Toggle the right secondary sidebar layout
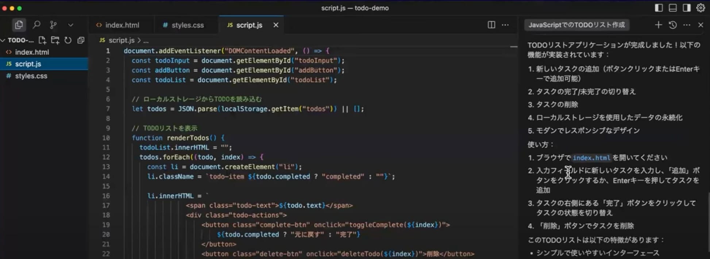 tap(686, 8)
